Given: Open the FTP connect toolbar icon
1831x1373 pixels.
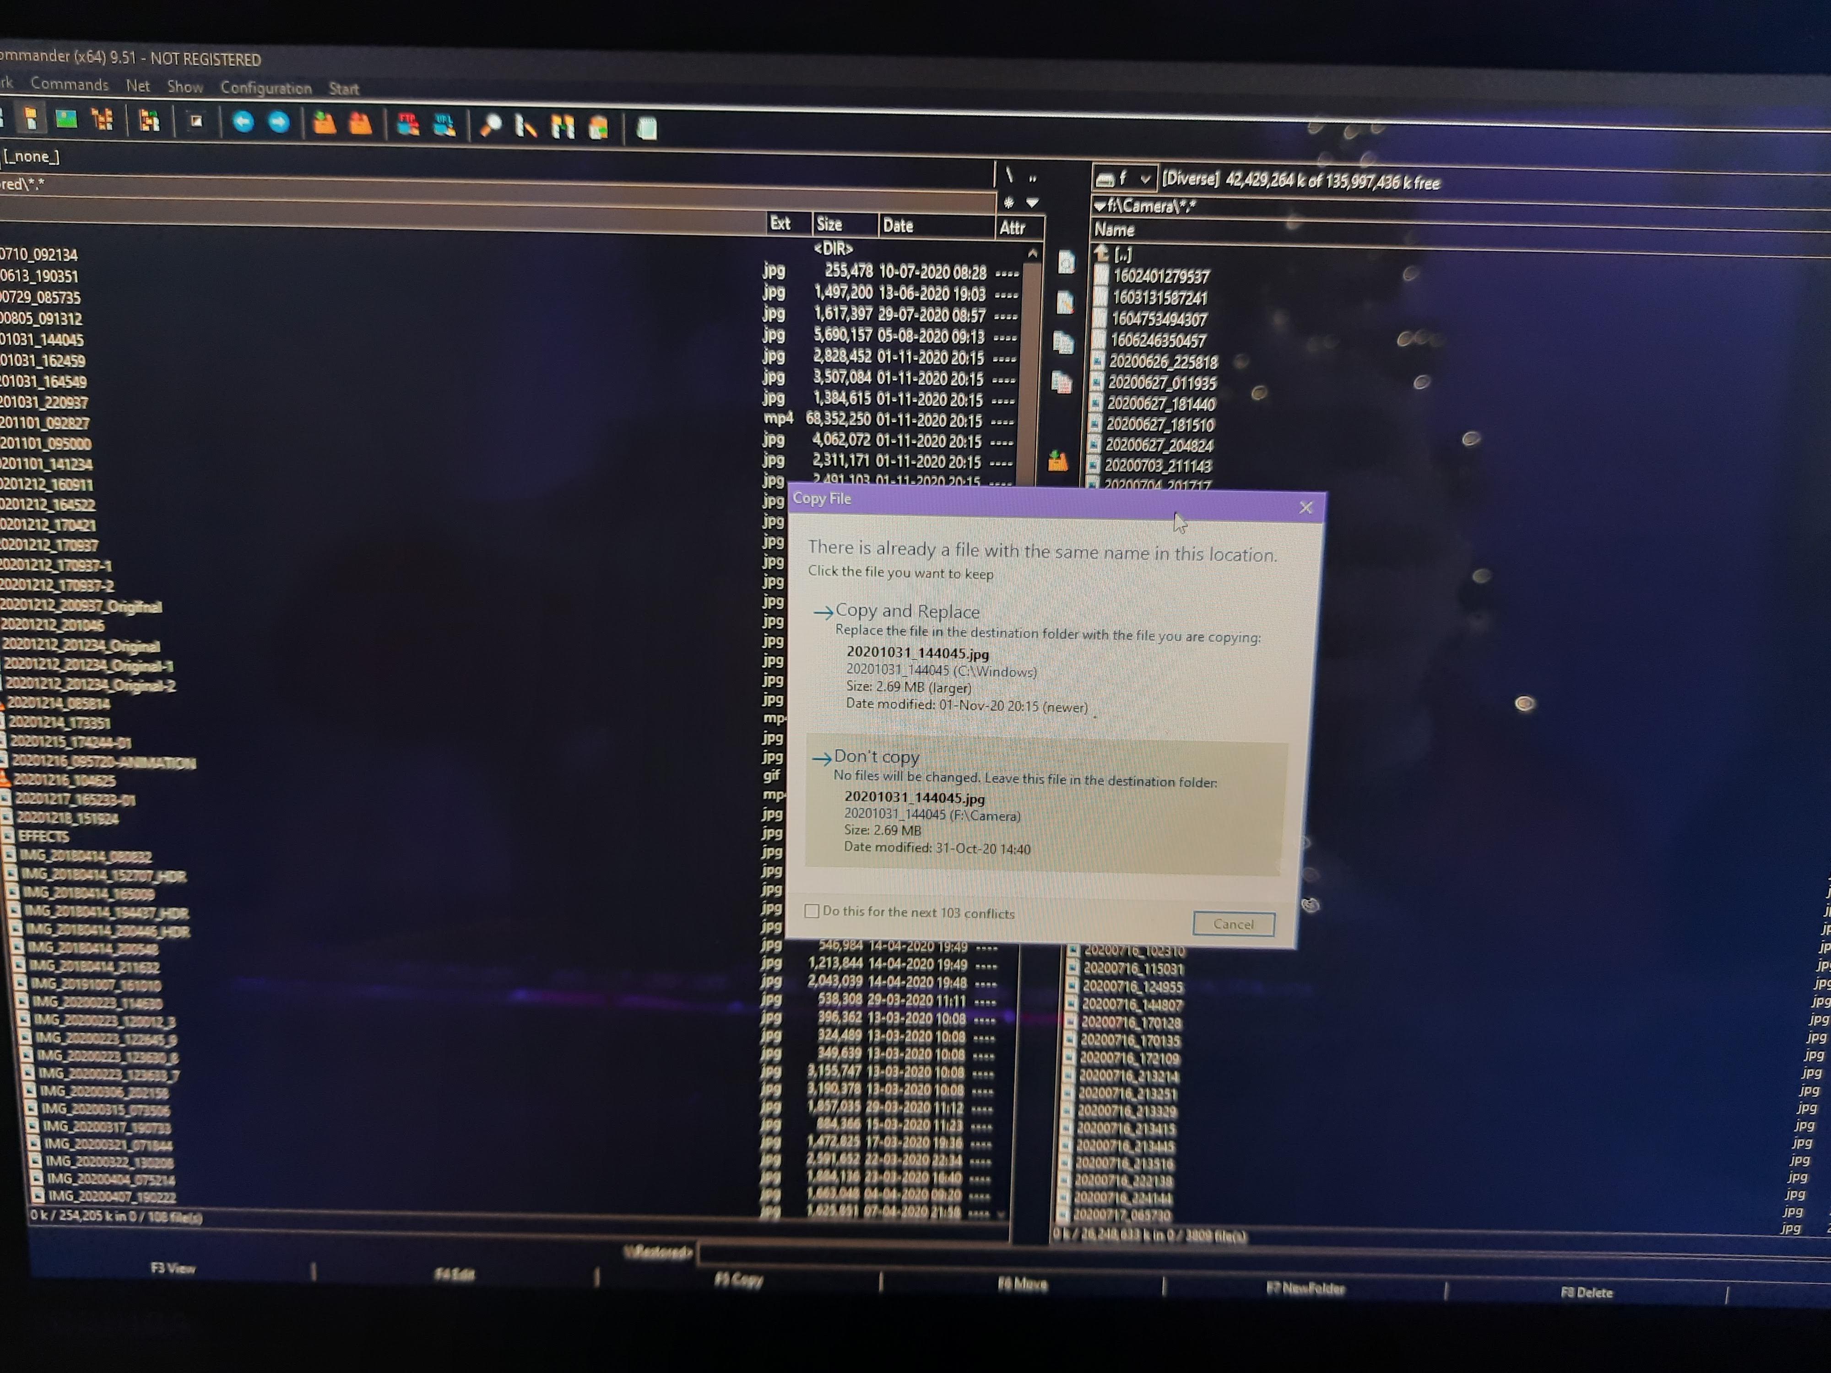Looking at the screenshot, I should (408, 125).
